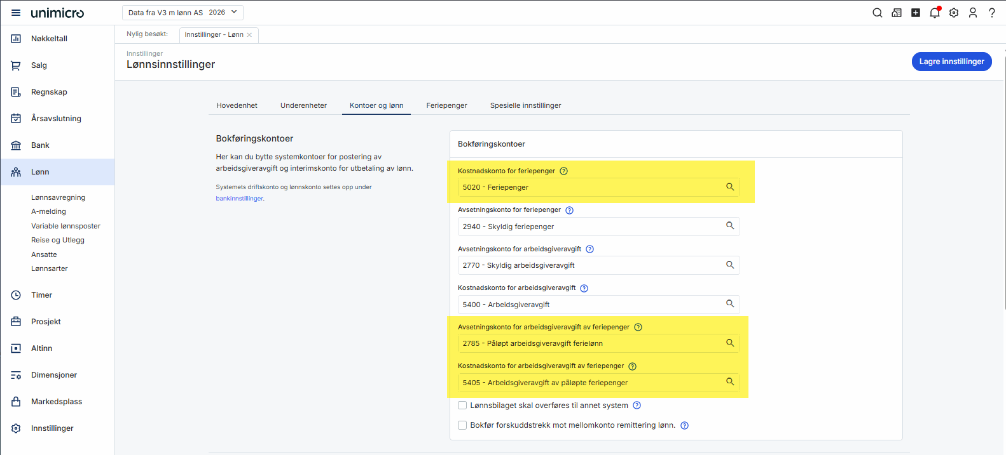Image resolution: width=1006 pixels, height=455 pixels.
Task: Open the notifications bell
Action: pos(934,13)
